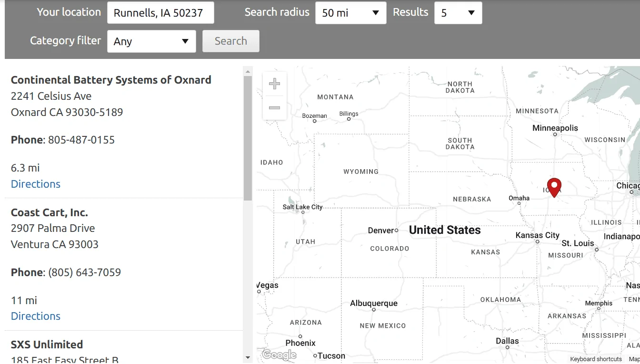Click the 11 mi distance text
This screenshot has width=640, height=364.
point(24,300)
